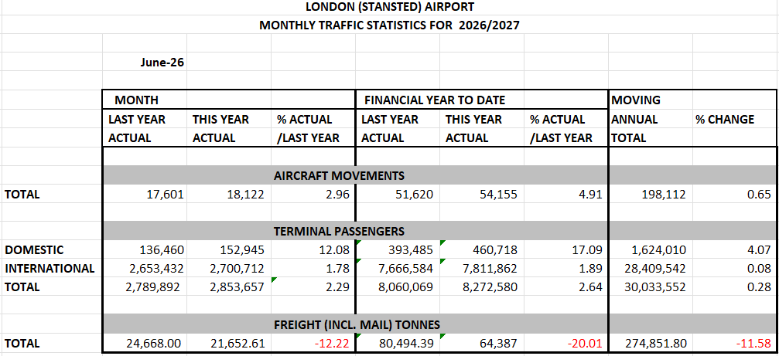The height and width of the screenshot is (356, 779).
Task: Select the INTERNATIONAL row label
Action: [x=50, y=269]
